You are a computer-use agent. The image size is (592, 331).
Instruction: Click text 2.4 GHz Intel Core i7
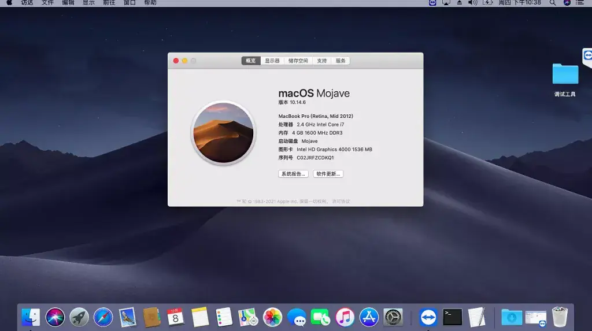point(320,125)
